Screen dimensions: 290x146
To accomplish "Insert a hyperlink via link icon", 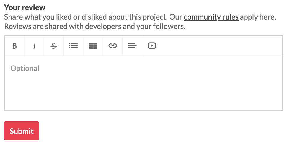I will click(x=113, y=46).
